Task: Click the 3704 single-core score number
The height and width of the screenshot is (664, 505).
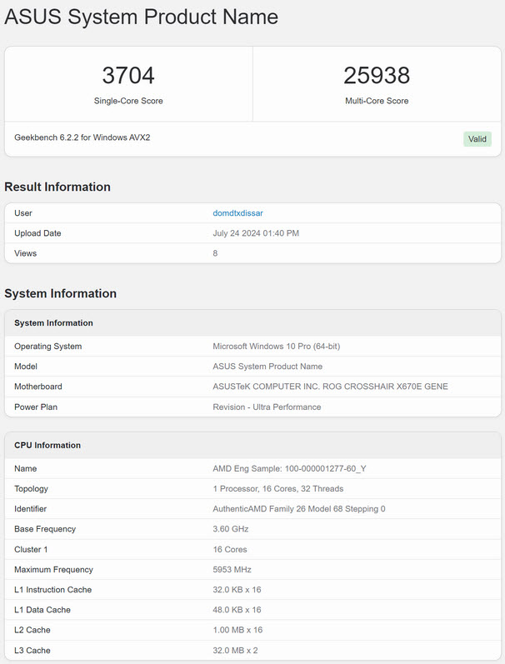Action: 128,76
